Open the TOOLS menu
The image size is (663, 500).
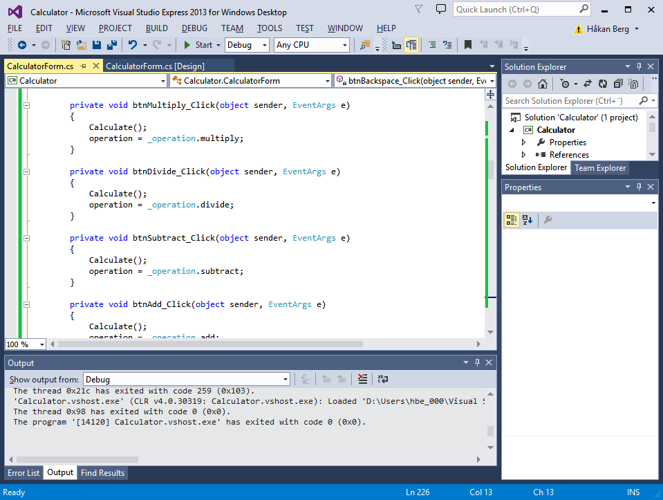point(270,28)
